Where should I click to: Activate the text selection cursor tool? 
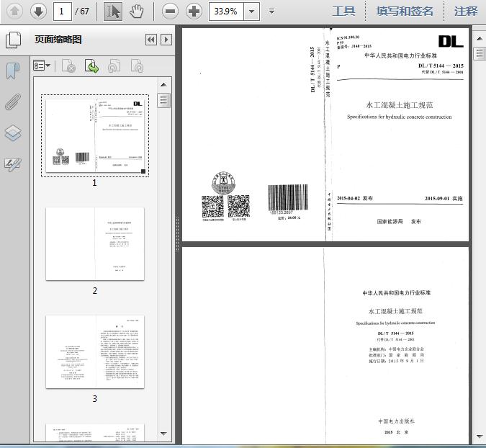[x=112, y=11]
